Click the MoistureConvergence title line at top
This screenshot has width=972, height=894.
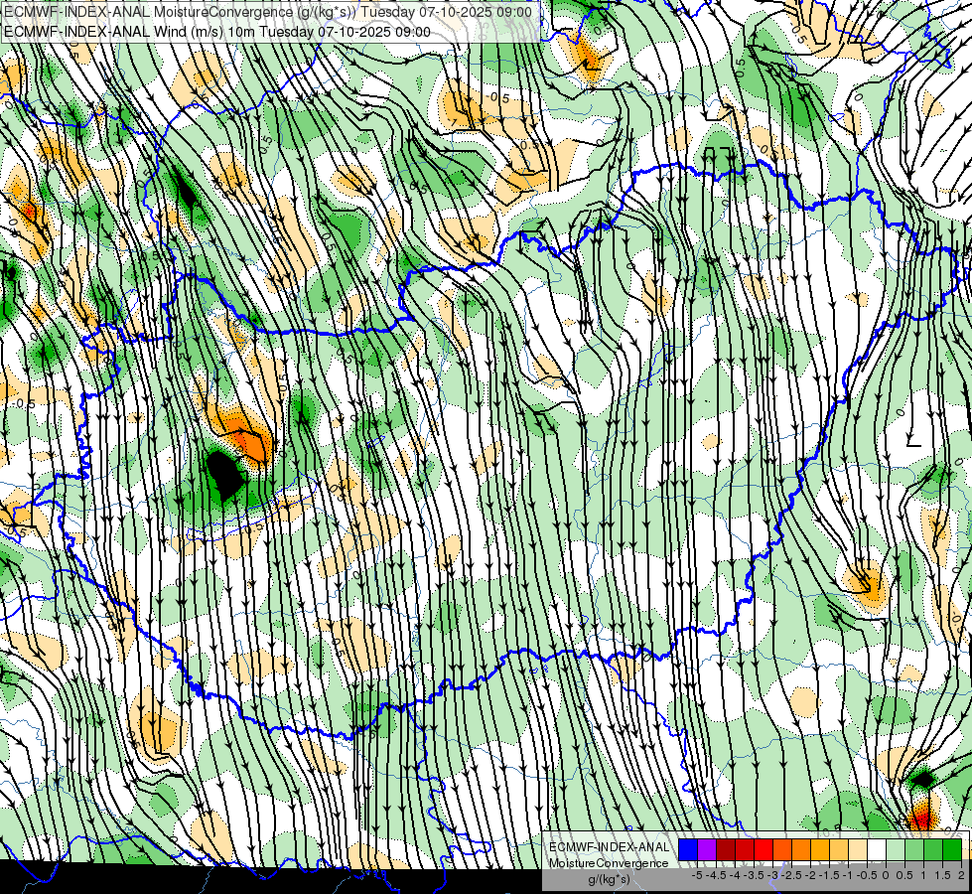268,12
